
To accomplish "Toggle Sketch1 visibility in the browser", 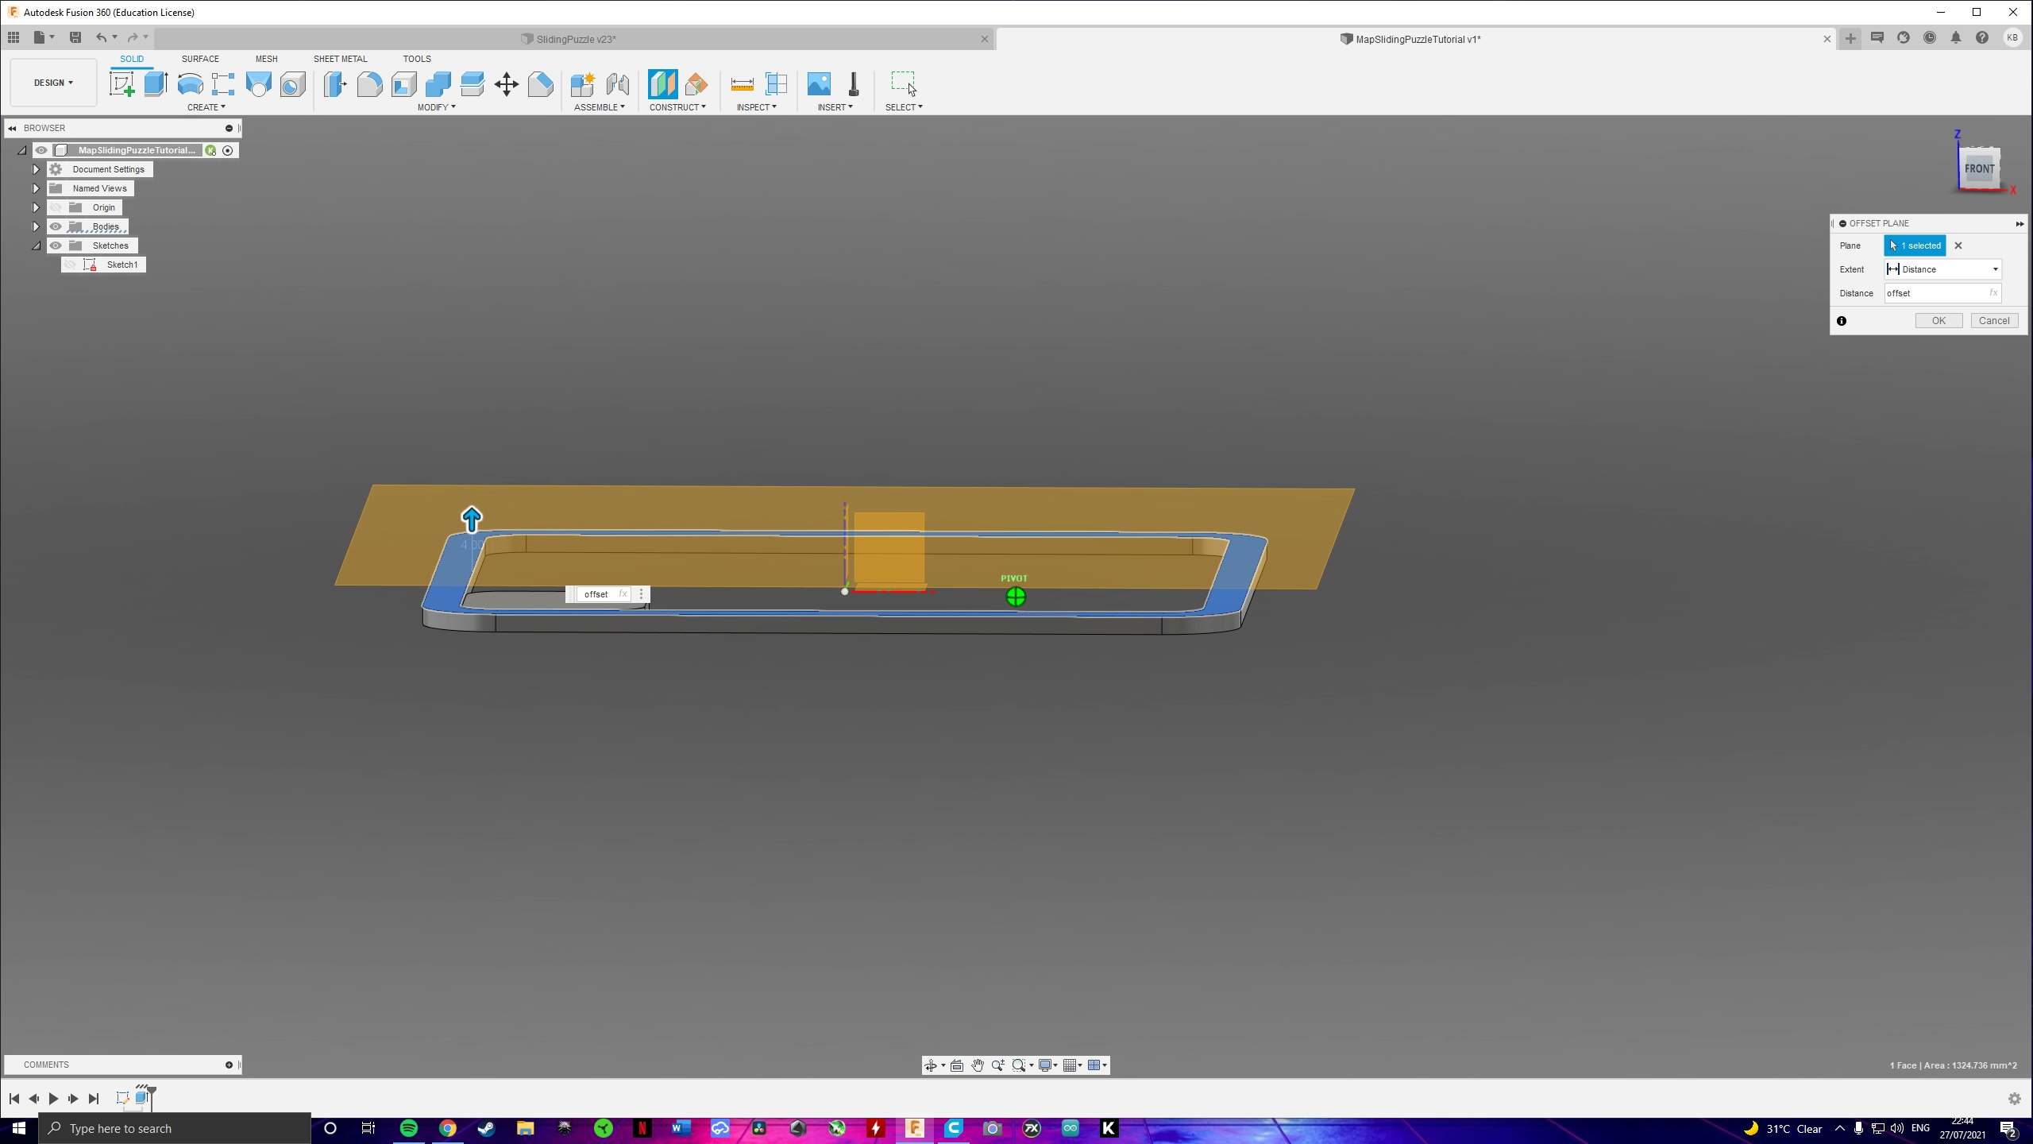I will (x=70, y=264).
